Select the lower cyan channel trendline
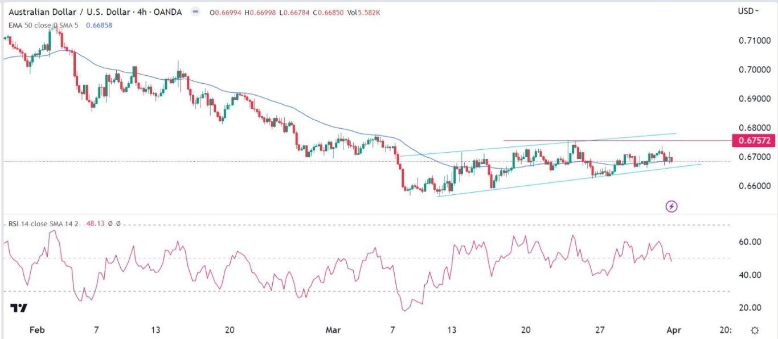 point(570,180)
